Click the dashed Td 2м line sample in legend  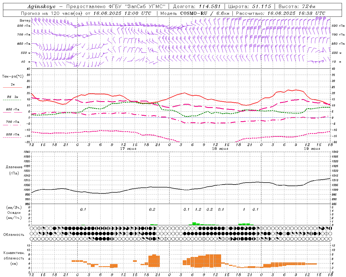tap(12, 100)
